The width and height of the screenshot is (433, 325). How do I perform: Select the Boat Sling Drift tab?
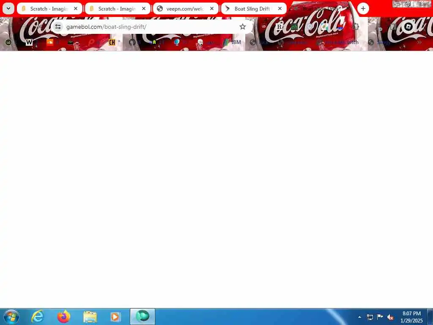(x=254, y=8)
